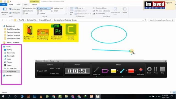Open the Manage Picture Tools tab

pos(34,5)
